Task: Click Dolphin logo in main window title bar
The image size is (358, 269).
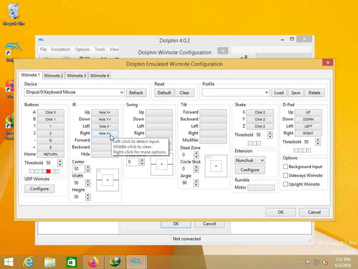Action: pyautogui.click(x=41, y=40)
